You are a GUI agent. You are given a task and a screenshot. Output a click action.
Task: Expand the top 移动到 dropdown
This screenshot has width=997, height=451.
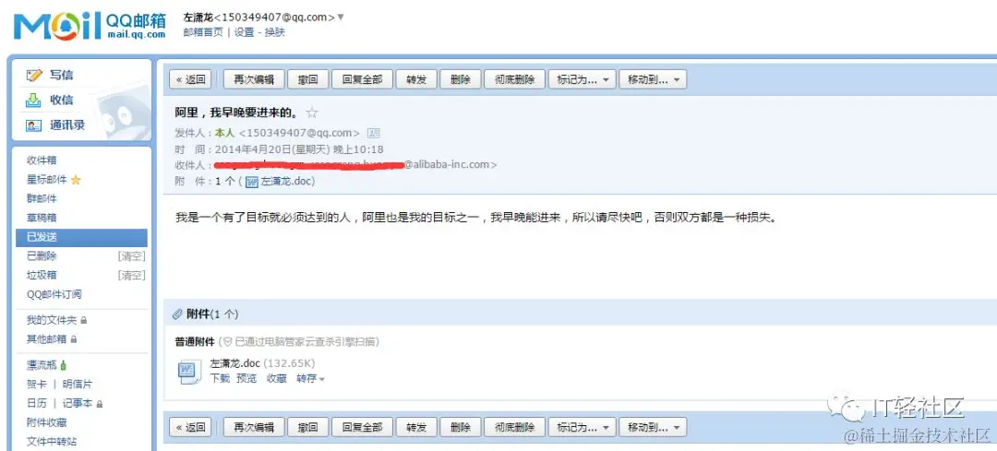653,79
